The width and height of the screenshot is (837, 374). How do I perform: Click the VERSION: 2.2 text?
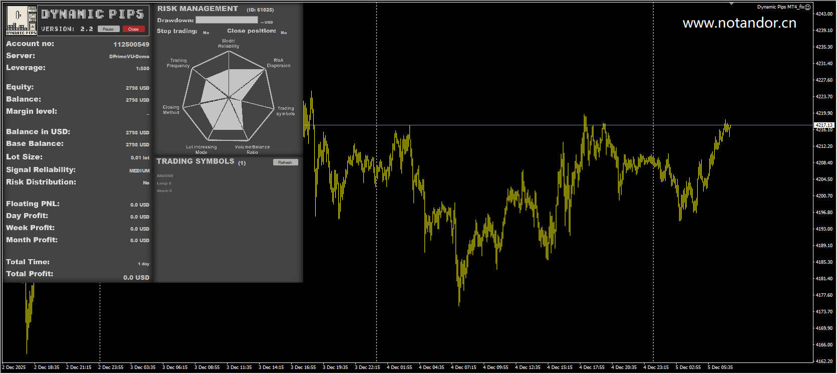(x=67, y=29)
